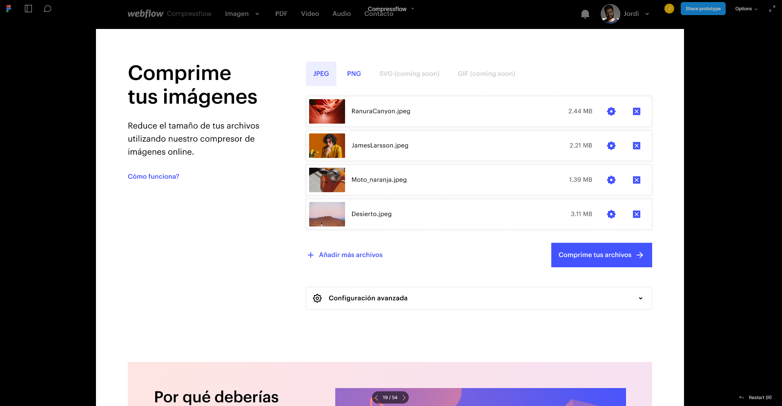Viewport: 782px width, 406px height.
Task: Click Añadir más archivos link
Action: pyautogui.click(x=345, y=255)
